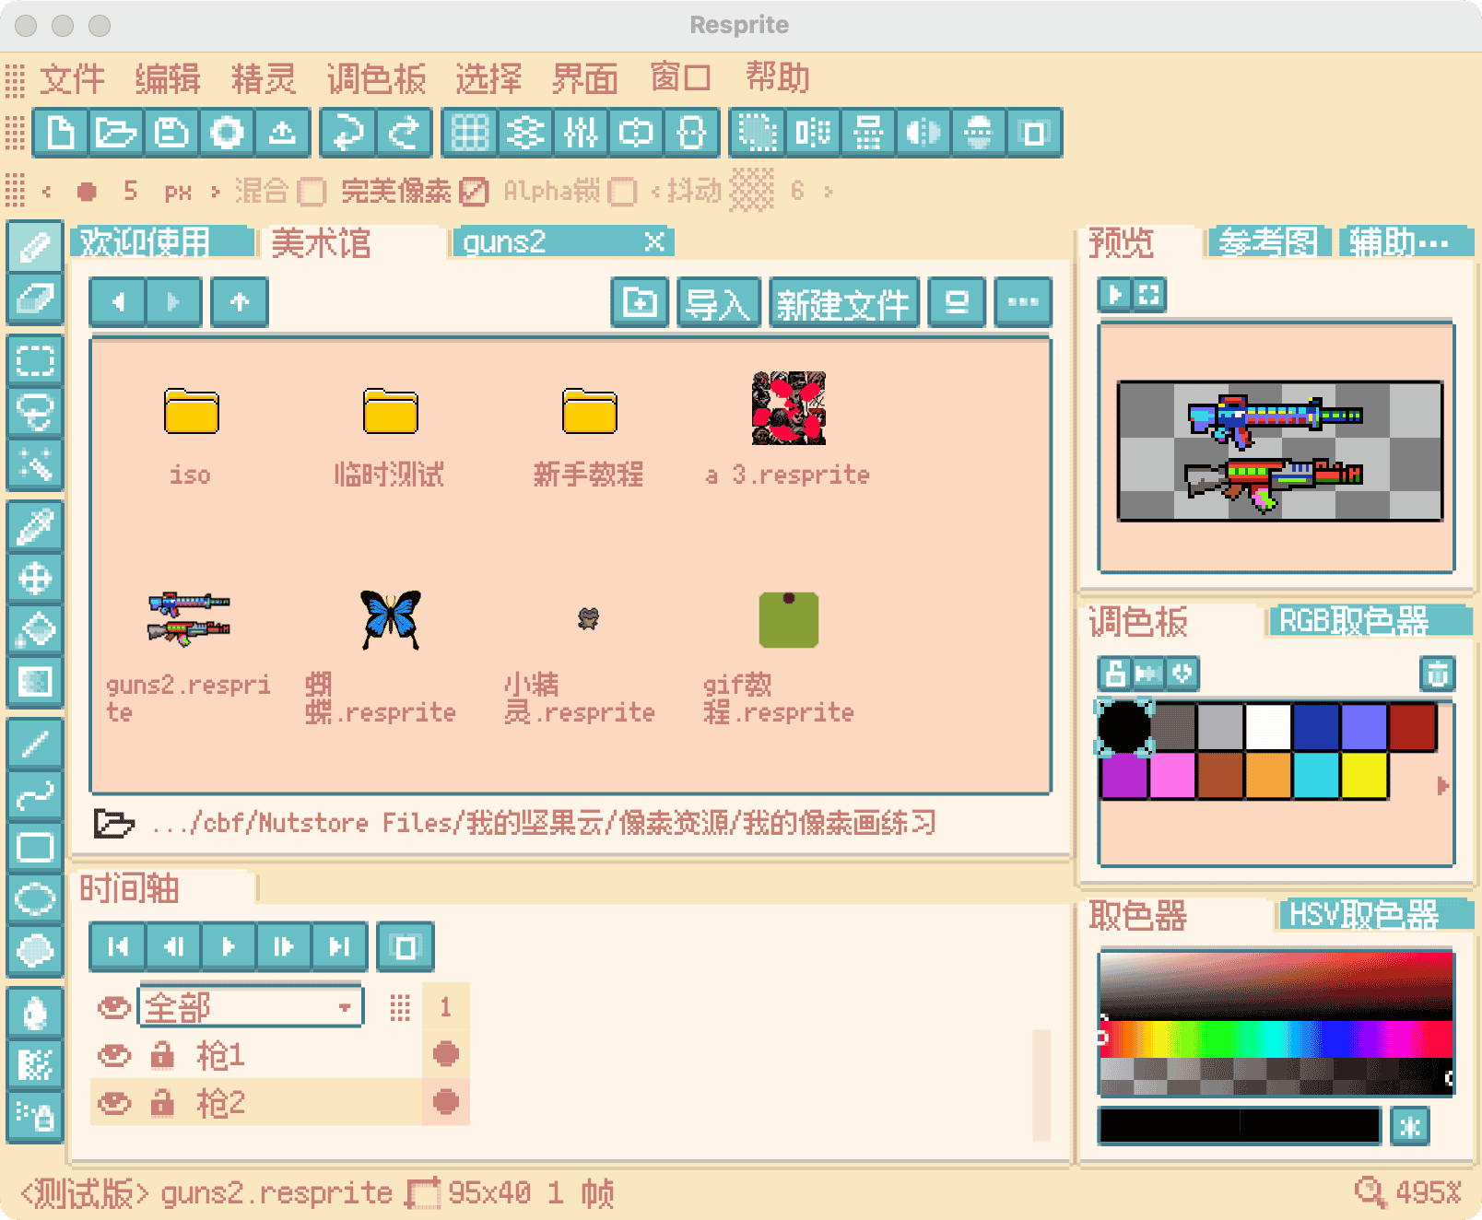Image resolution: width=1482 pixels, height=1220 pixels.
Task: Select the yellow palette swatch
Action: point(1364,775)
